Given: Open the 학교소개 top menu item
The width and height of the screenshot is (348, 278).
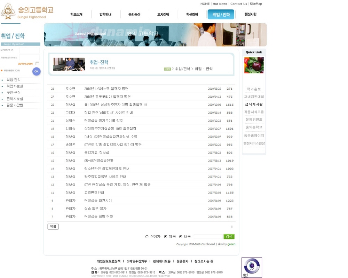Looking at the screenshot, I should point(76,15).
